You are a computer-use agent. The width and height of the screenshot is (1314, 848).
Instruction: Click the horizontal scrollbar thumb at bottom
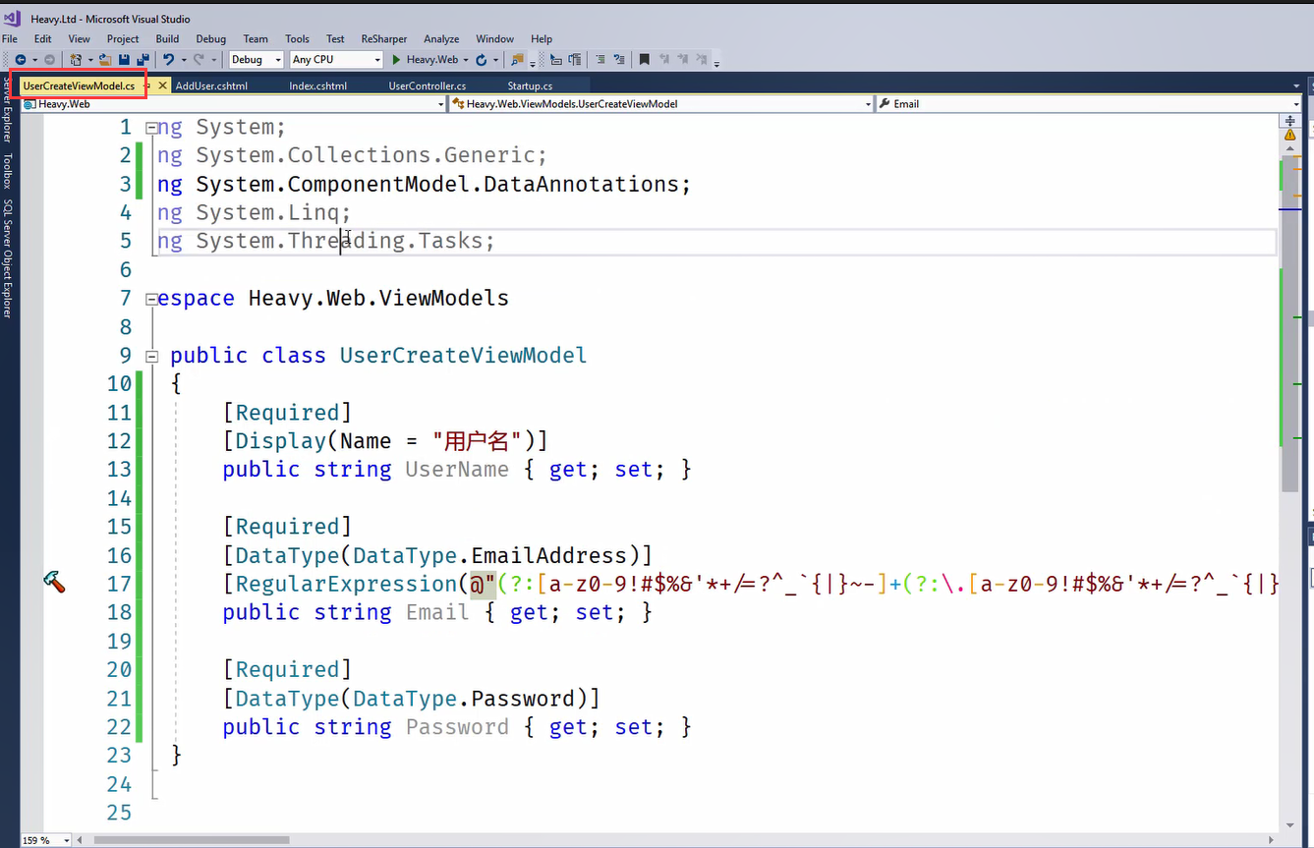pos(192,840)
